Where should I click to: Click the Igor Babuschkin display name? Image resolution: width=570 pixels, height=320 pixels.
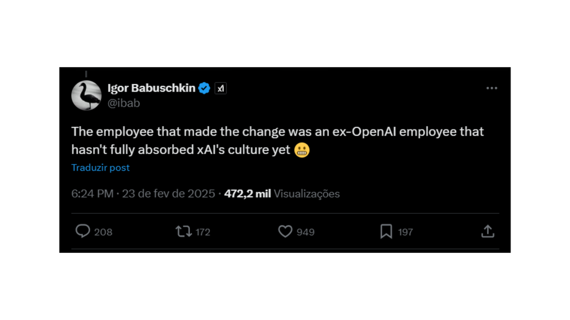click(x=151, y=88)
